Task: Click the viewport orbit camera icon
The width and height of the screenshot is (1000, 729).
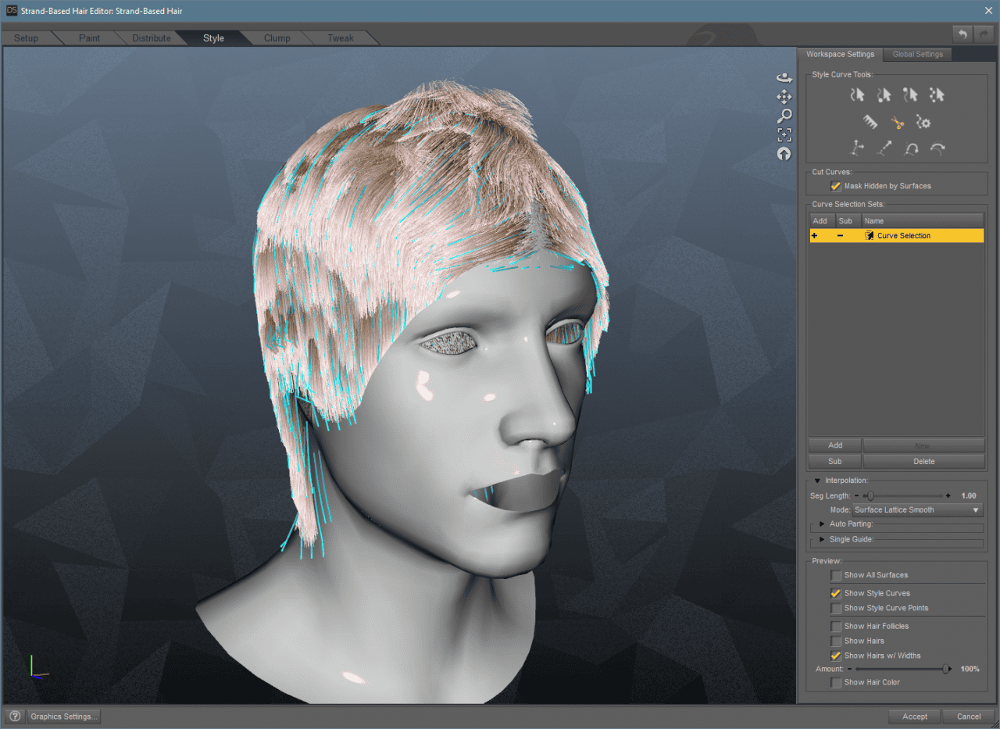Action: [784, 77]
